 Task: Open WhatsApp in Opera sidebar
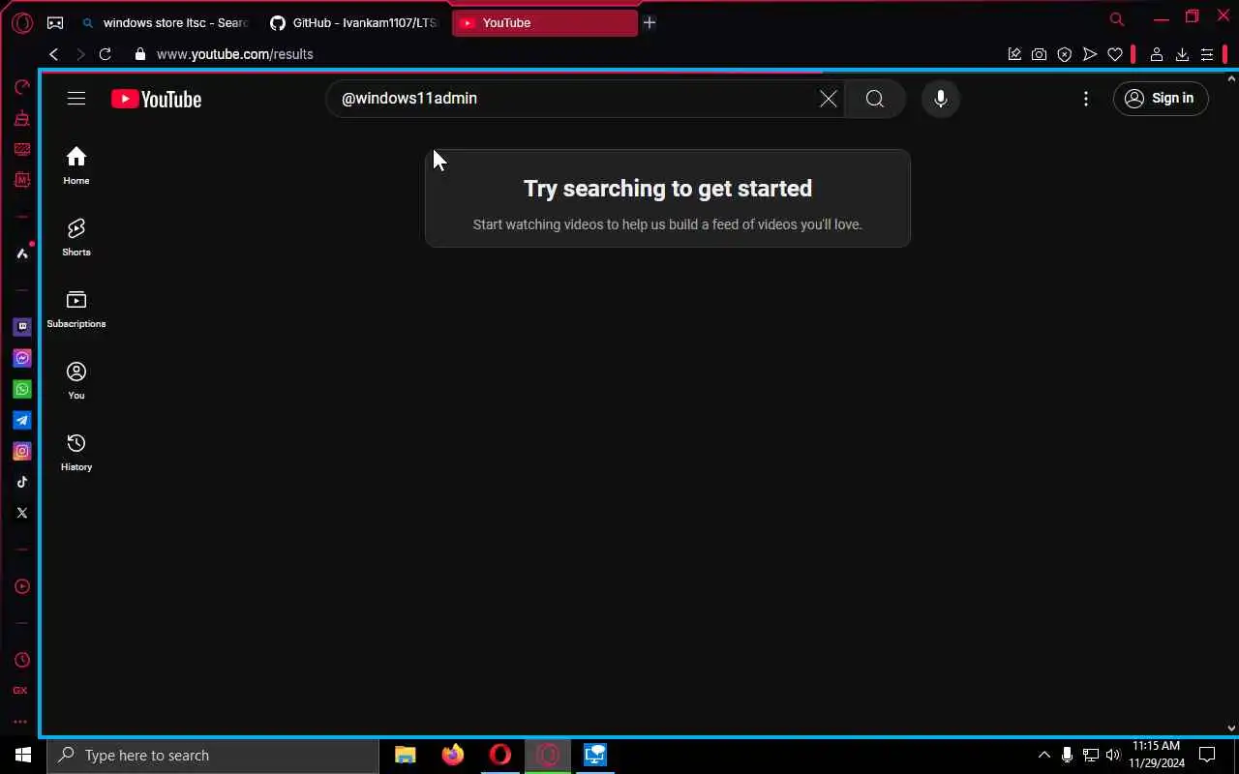tap(22, 389)
